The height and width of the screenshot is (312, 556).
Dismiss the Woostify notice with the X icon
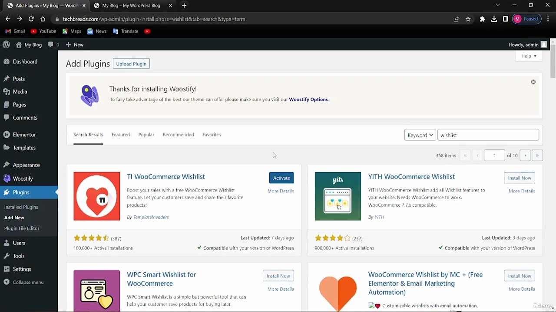[533, 82]
